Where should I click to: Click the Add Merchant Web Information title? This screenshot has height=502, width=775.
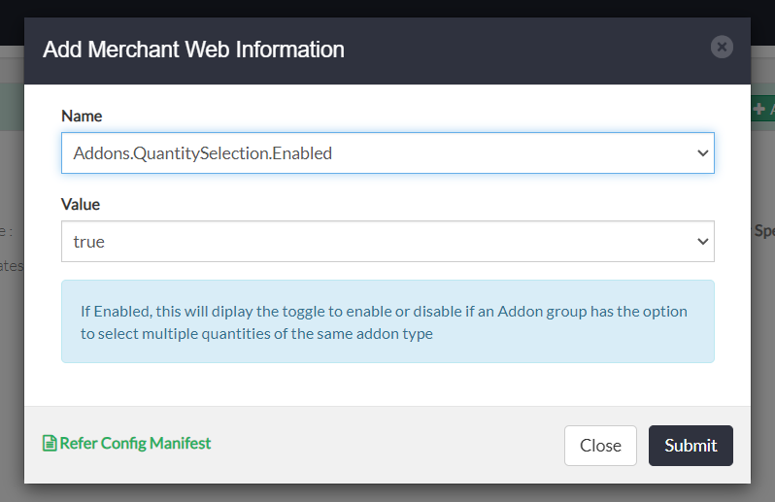click(x=193, y=49)
